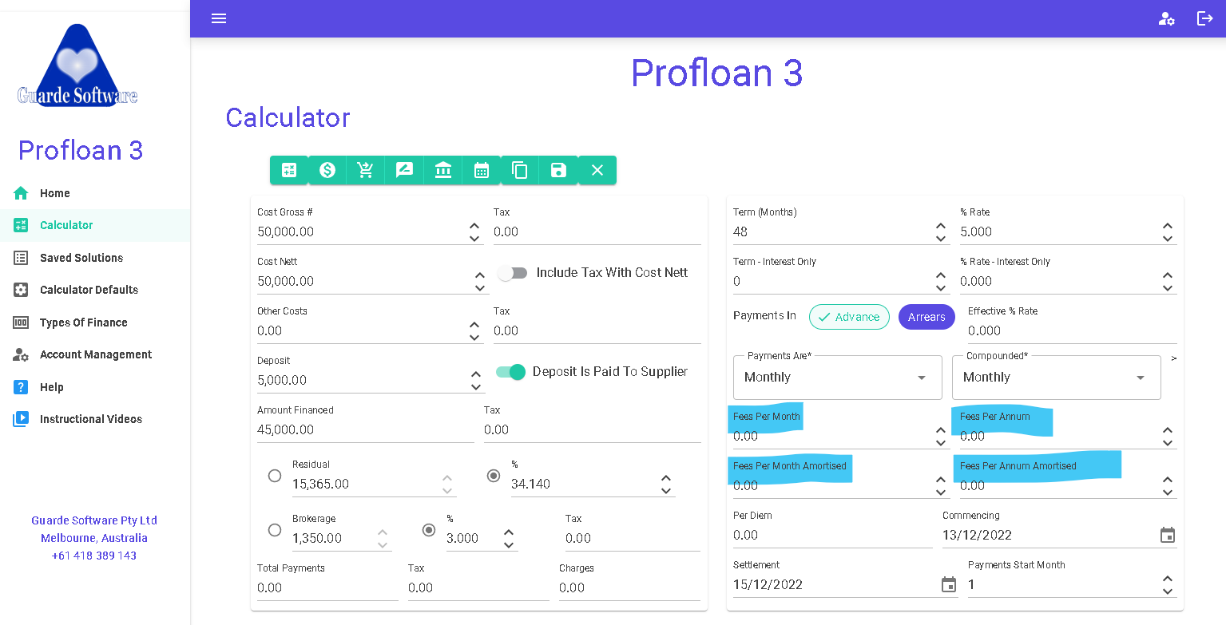The image size is (1226, 625).
Task: Decrease the Brokerage % value with down arrow
Action: click(509, 545)
